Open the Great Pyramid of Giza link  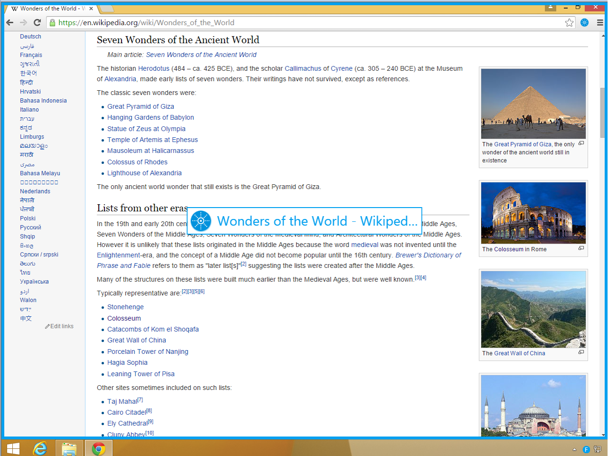[141, 106]
